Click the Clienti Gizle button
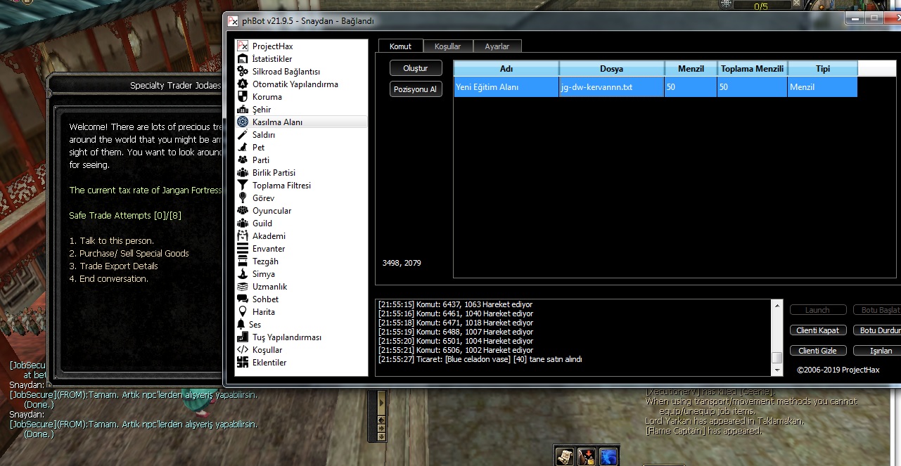901x466 pixels. coord(818,351)
